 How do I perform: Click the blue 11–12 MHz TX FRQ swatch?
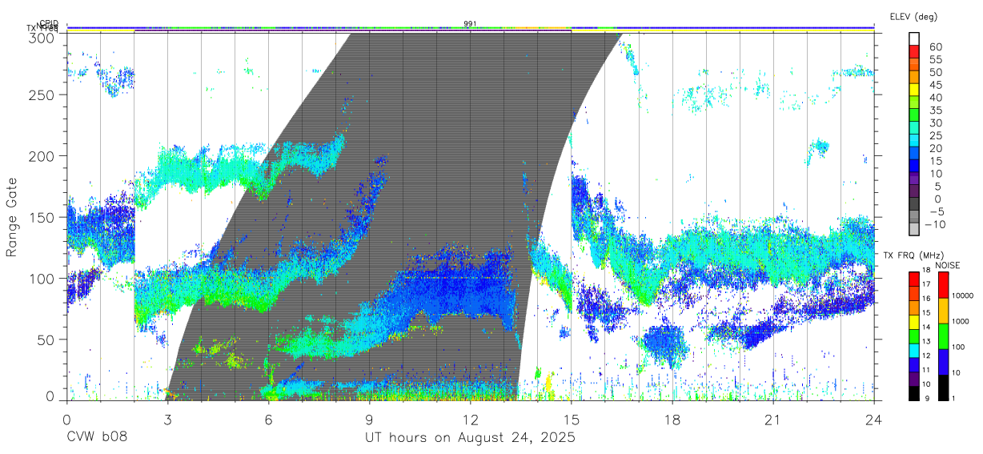point(913,364)
